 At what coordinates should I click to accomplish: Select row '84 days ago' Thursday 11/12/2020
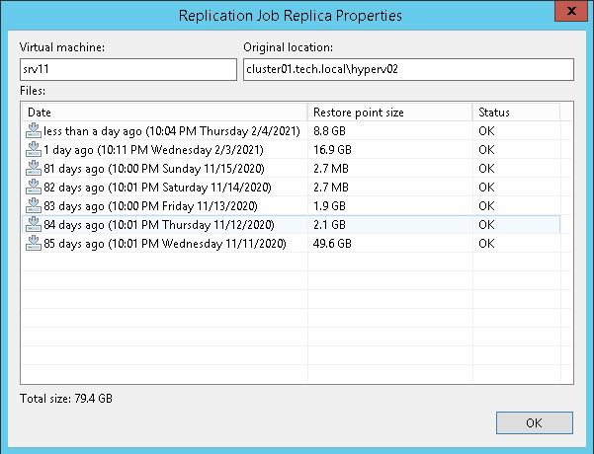(x=291, y=224)
